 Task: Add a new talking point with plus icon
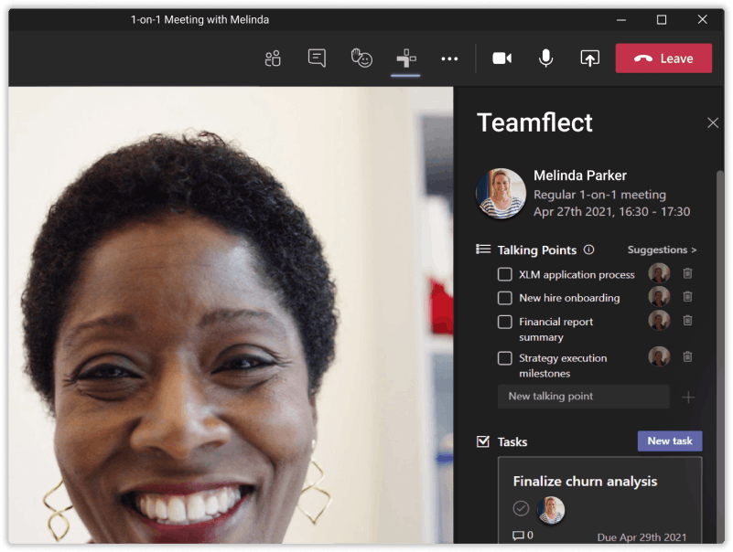tap(688, 397)
